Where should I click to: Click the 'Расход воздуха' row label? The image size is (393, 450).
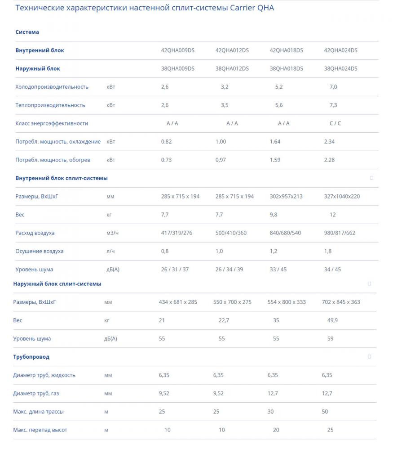pyautogui.click(x=35, y=233)
